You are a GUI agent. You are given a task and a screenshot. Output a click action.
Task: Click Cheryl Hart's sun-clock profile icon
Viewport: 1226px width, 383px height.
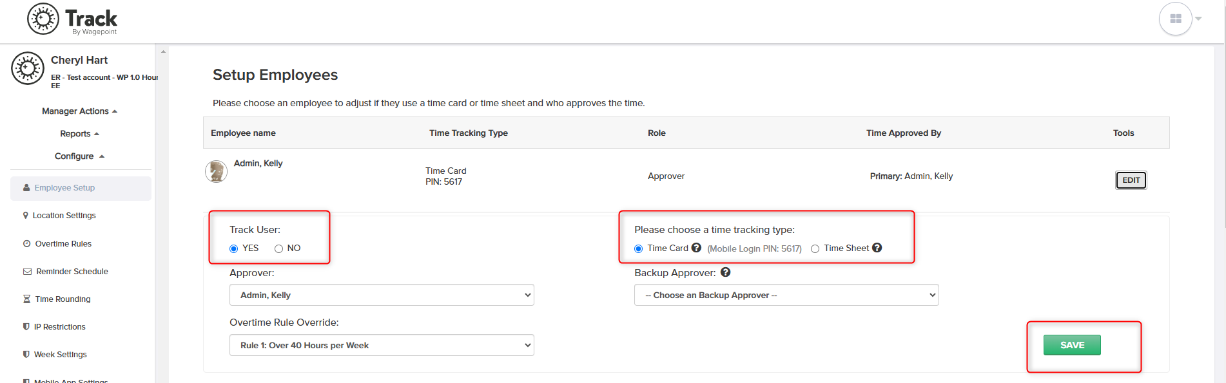[28, 68]
